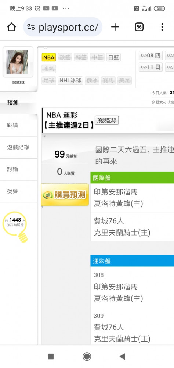The height and width of the screenshot is (368, 174).
Task: Open a new tab with plus icon
Action: click(x=115, y=27)
